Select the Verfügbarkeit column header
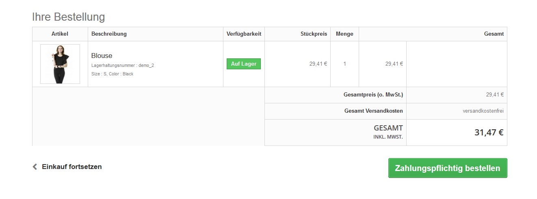Image resolution: width=537 pixels, height=199 pixels. 244,34
